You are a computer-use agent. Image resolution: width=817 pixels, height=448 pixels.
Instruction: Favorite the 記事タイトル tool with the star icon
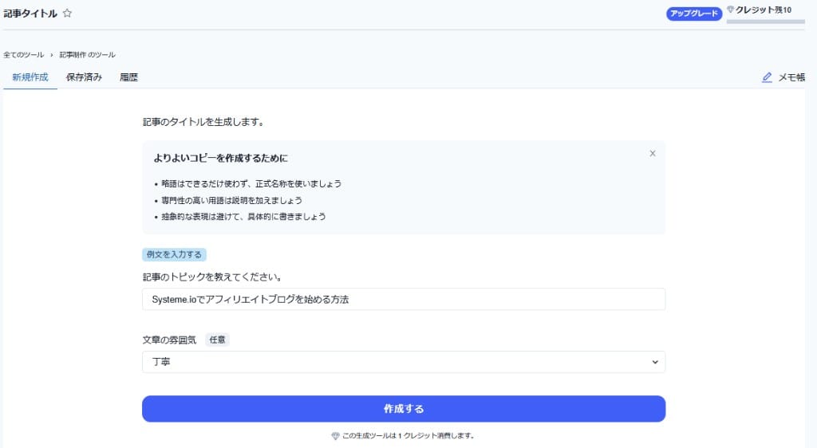pos(67,13)
